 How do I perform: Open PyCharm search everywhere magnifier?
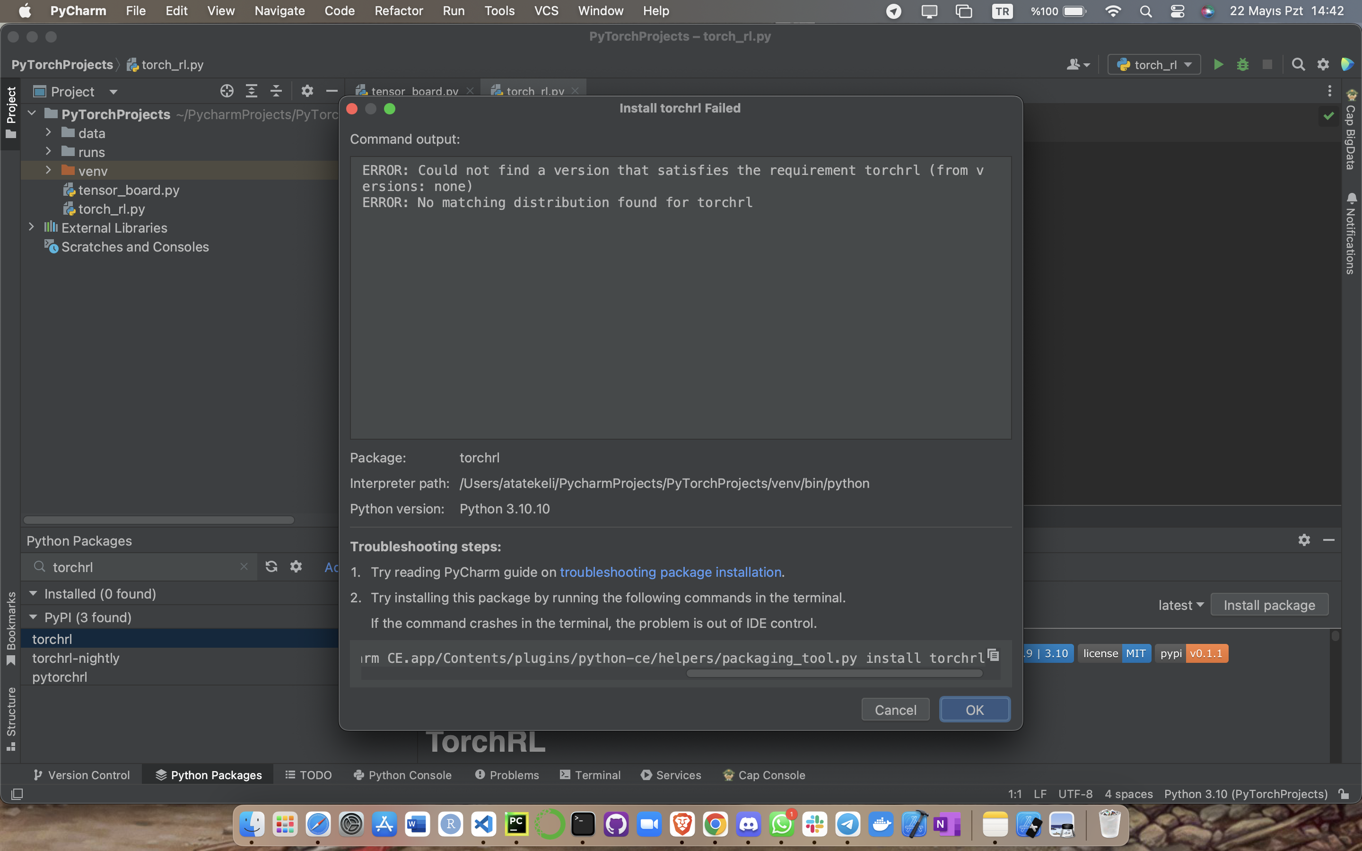click(1299, 64)
